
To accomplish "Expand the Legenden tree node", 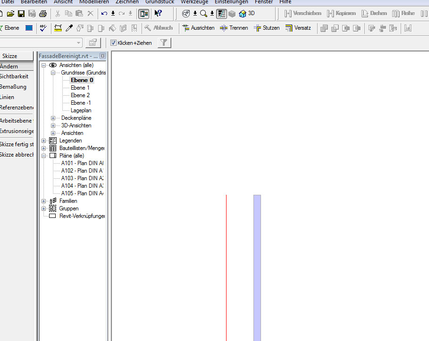I will coord(43,141).
